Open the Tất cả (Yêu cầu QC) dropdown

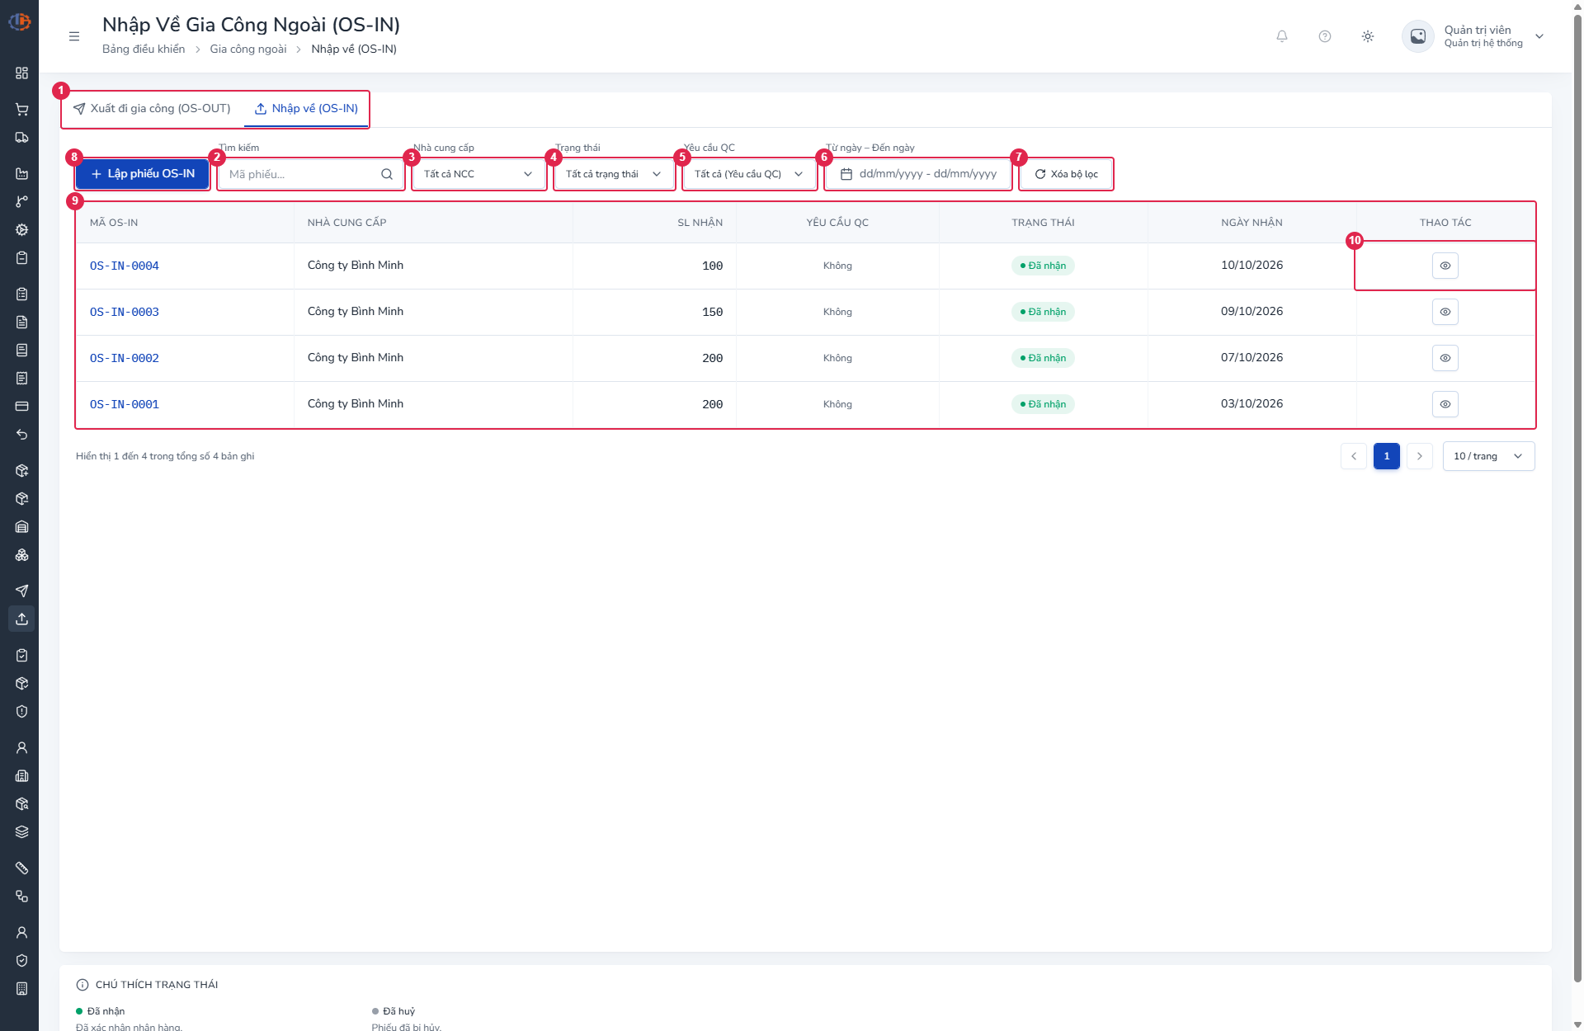point(749,174)
